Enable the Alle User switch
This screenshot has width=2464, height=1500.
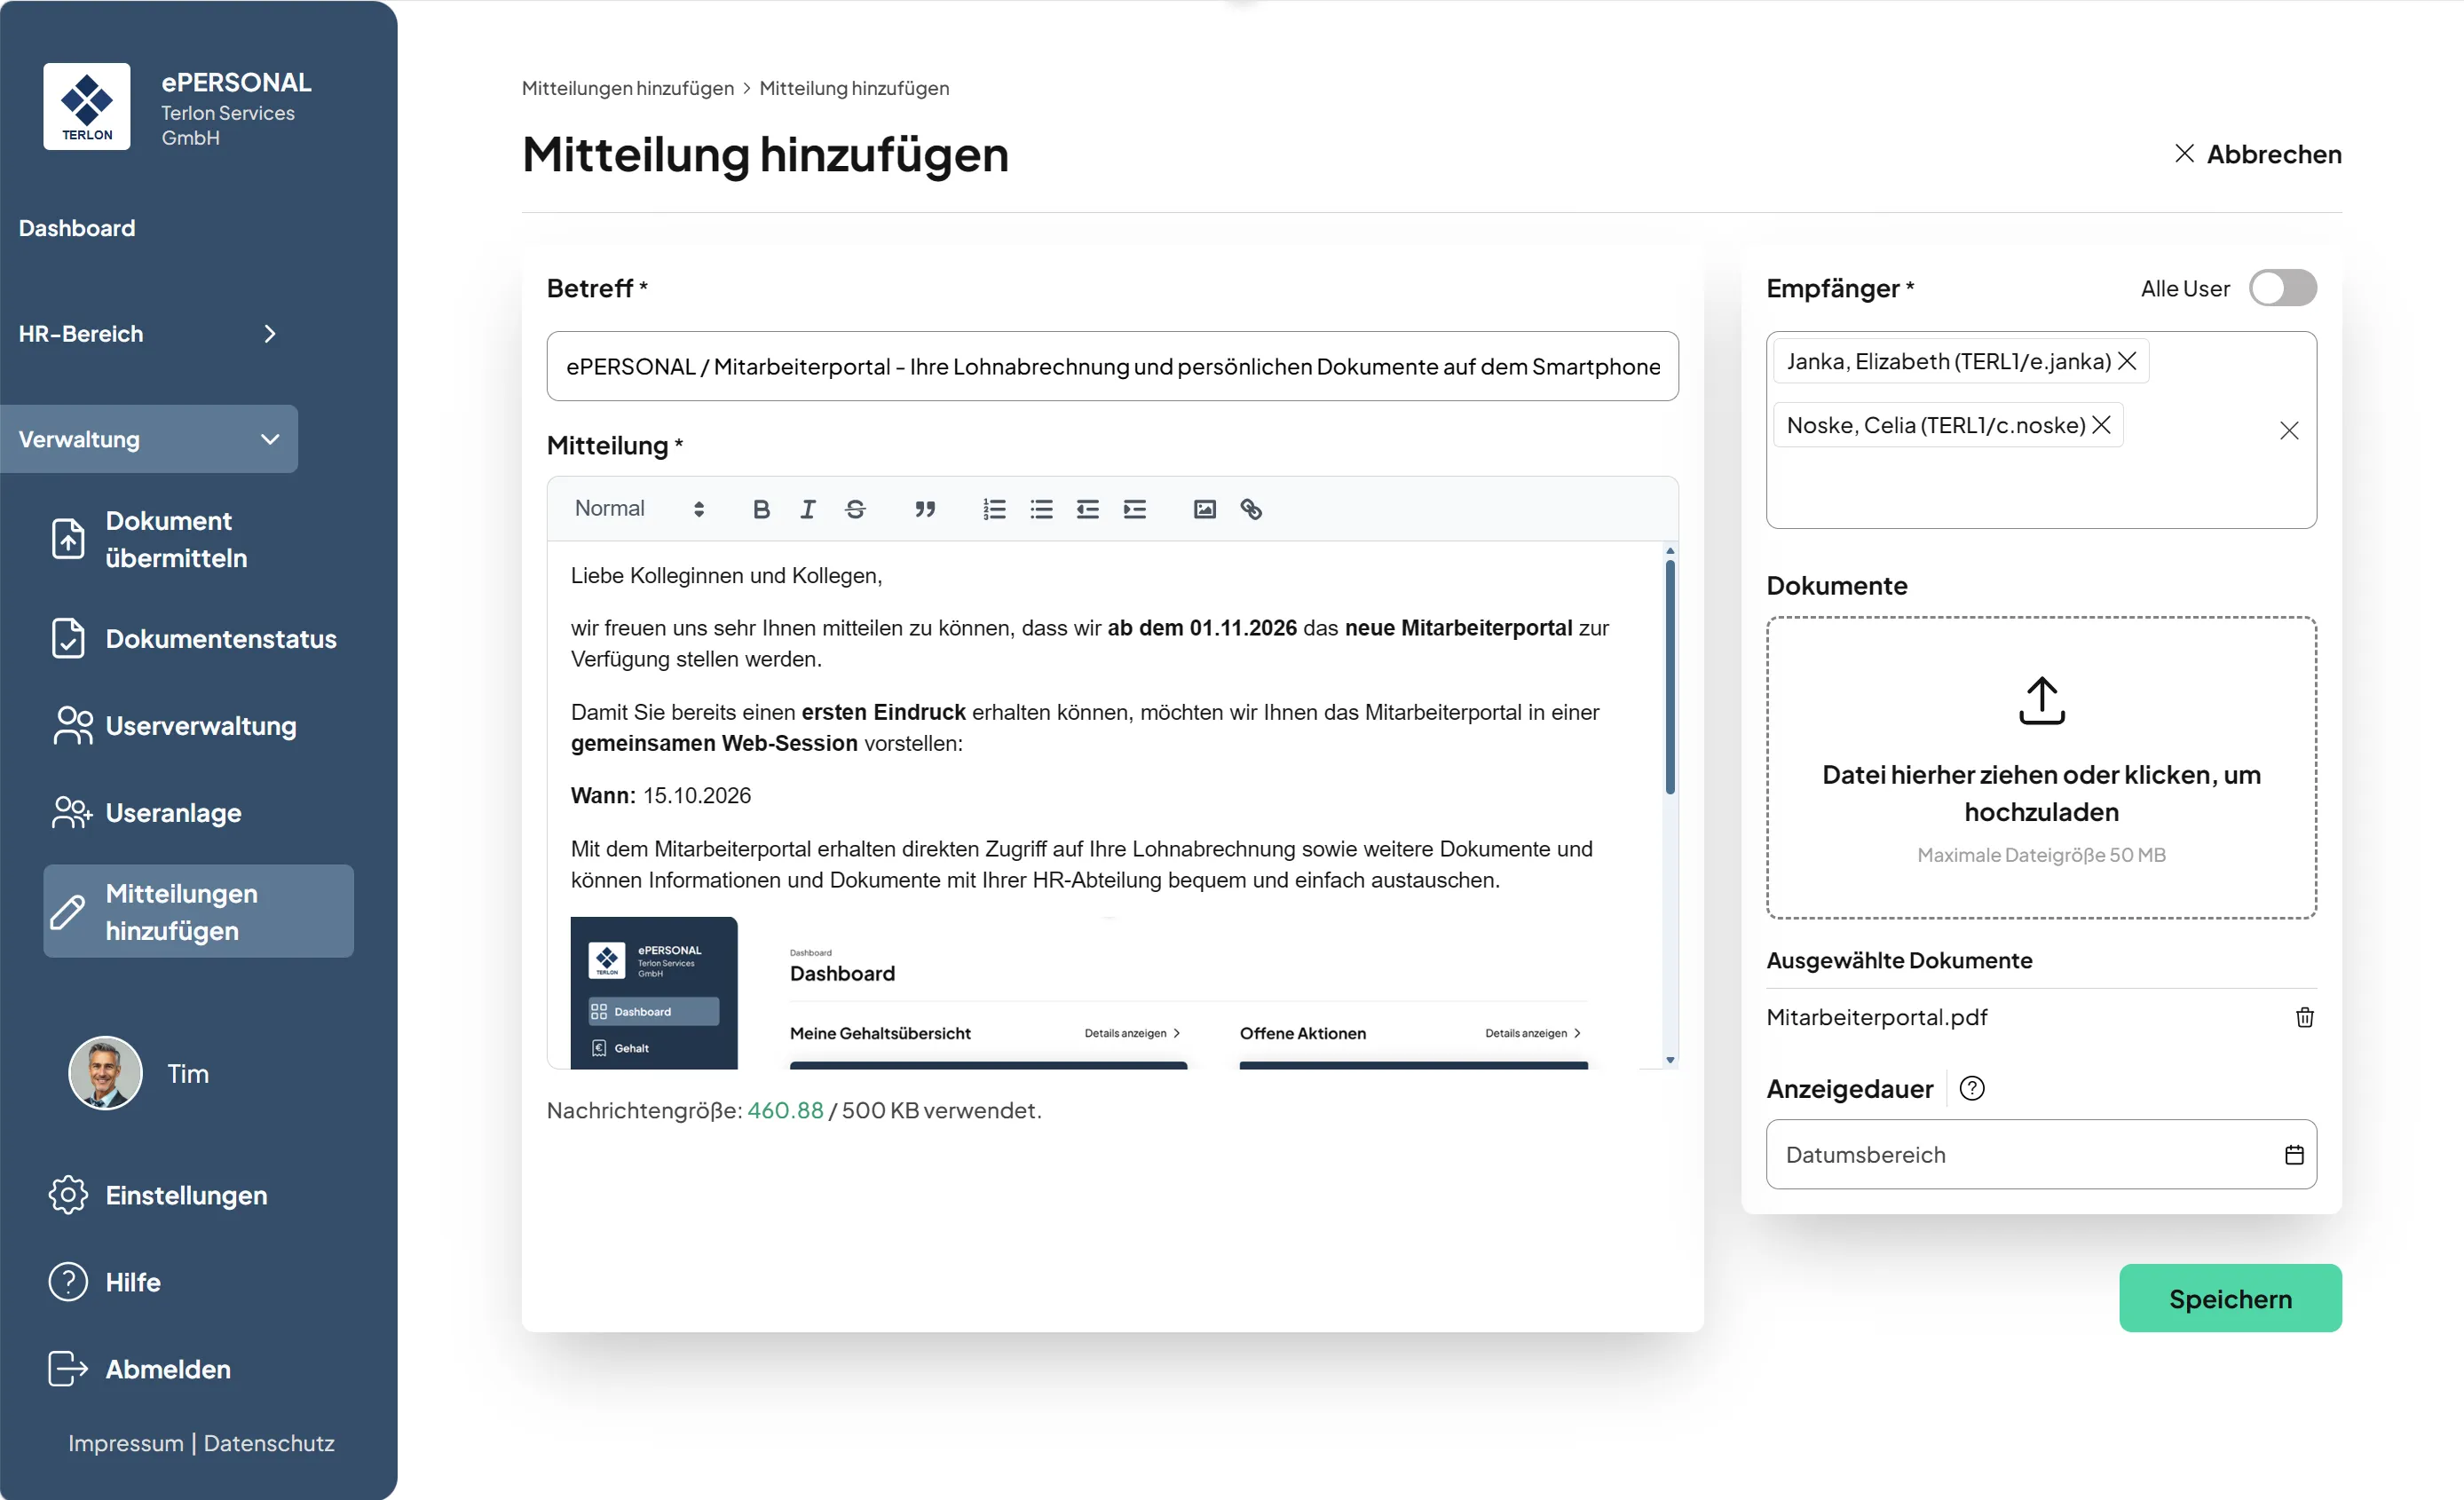(2283, 288)
